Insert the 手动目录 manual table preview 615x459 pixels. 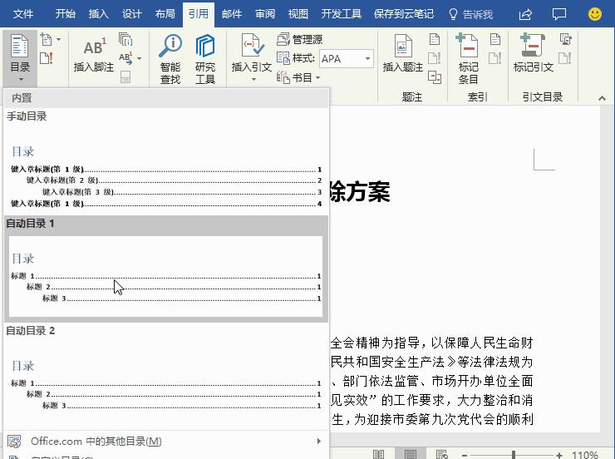tap(166, 161)
